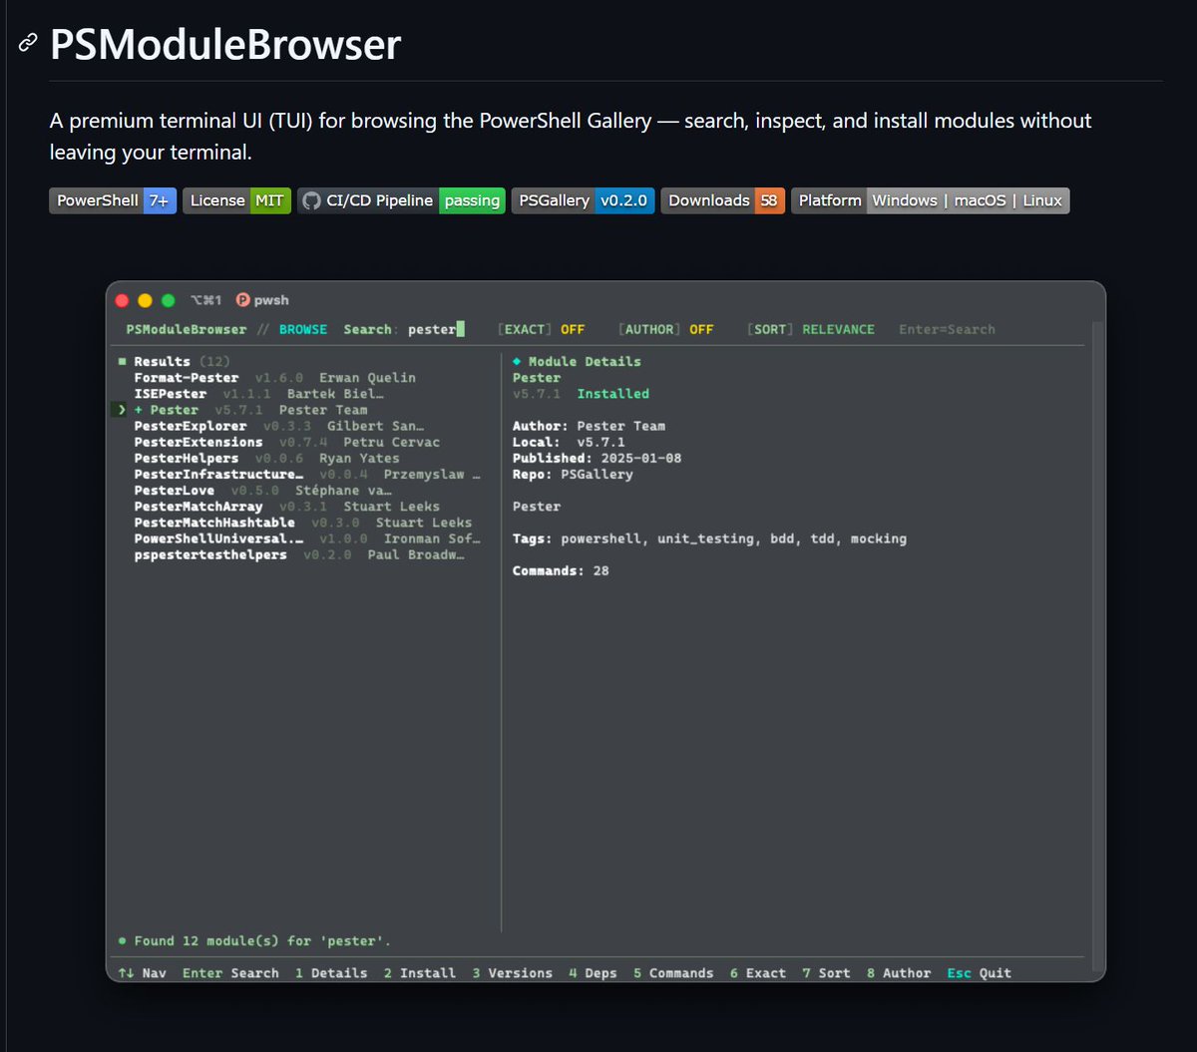Screen dimensions: 1197x1052
Task: Click the 1 Details footer shortcut
Action: point(331,973)
